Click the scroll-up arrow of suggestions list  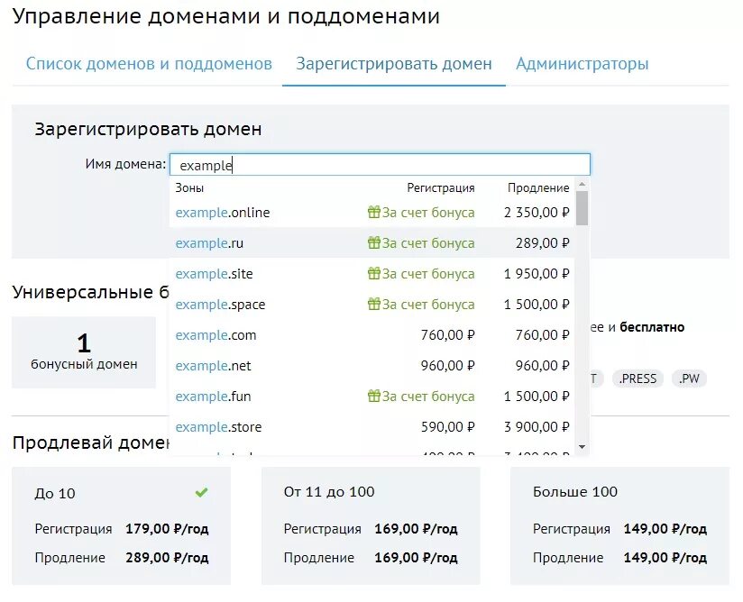(582, 184)
